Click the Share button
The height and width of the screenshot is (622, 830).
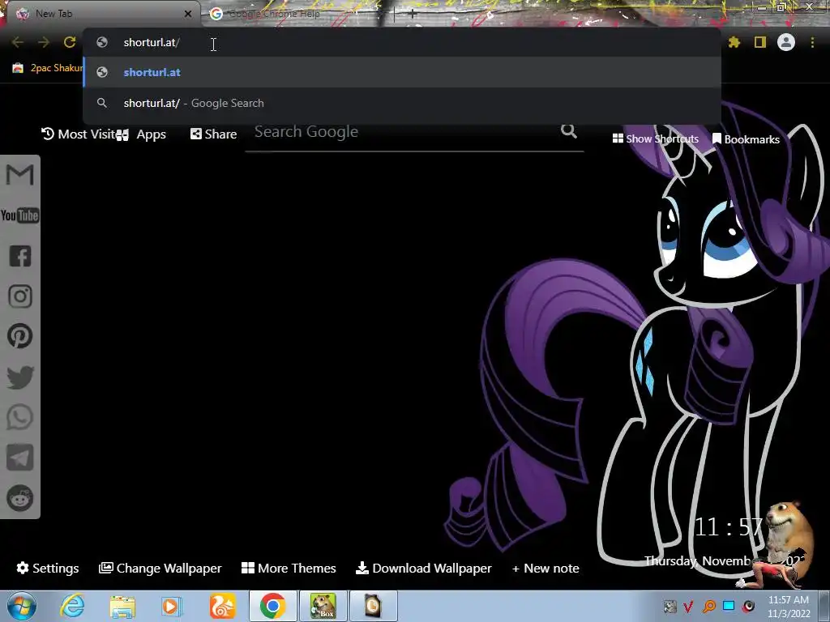[213, 134]
